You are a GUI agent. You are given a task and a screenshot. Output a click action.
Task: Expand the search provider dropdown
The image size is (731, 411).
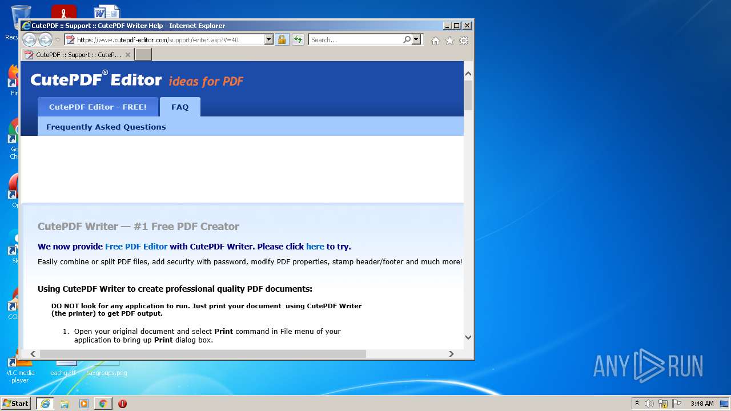tap(416, 40)
